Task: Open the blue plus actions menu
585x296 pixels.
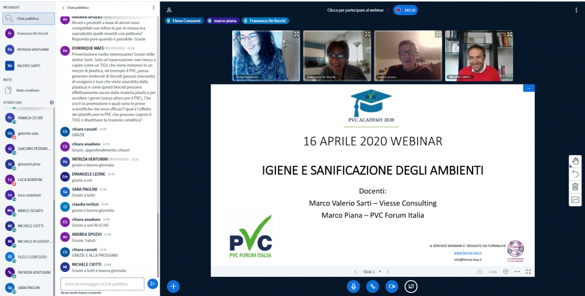Action: coord(173,286)
